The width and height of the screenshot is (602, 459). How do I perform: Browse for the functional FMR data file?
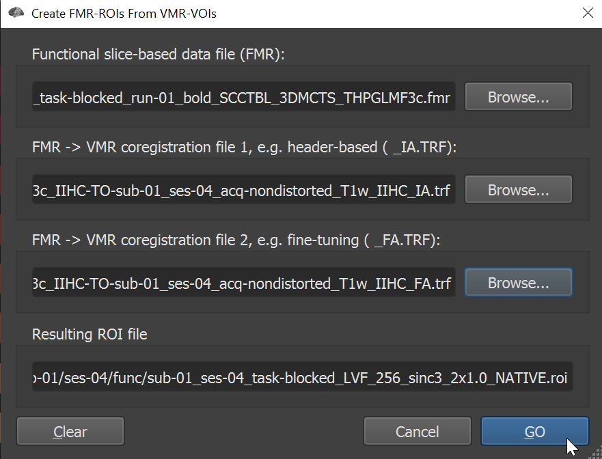(519, 97)
